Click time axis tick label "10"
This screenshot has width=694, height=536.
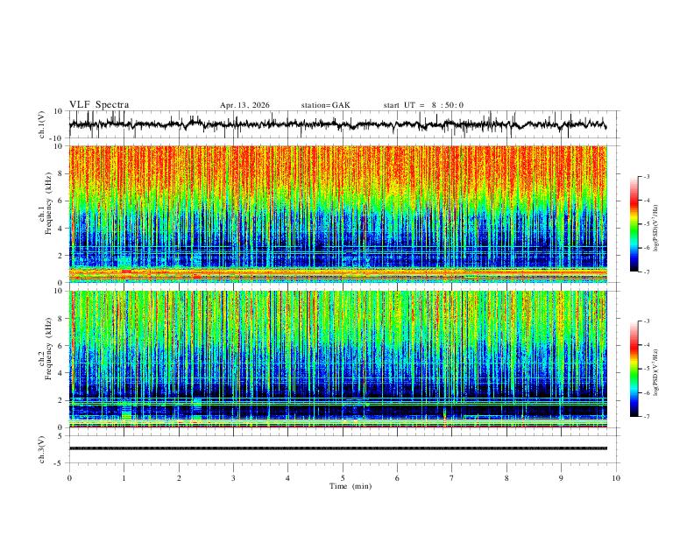pos(616,478)
